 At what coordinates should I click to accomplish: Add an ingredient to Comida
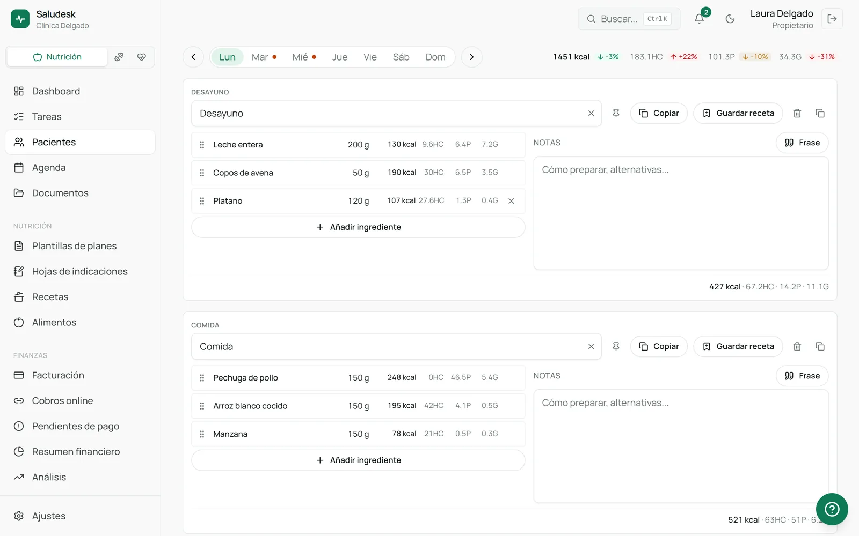pos(358,460)
